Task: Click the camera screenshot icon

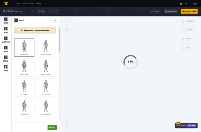Action: [x=67, y=29]
